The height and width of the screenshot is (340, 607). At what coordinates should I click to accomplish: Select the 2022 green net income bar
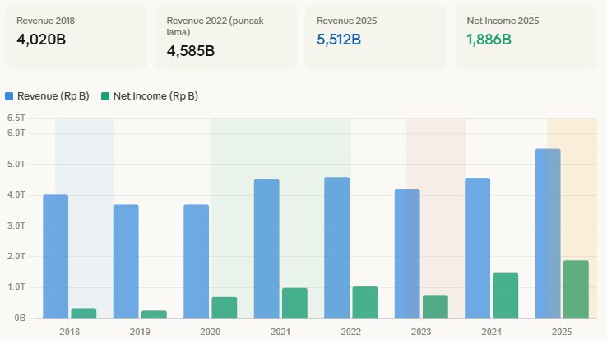click(364, 301)
